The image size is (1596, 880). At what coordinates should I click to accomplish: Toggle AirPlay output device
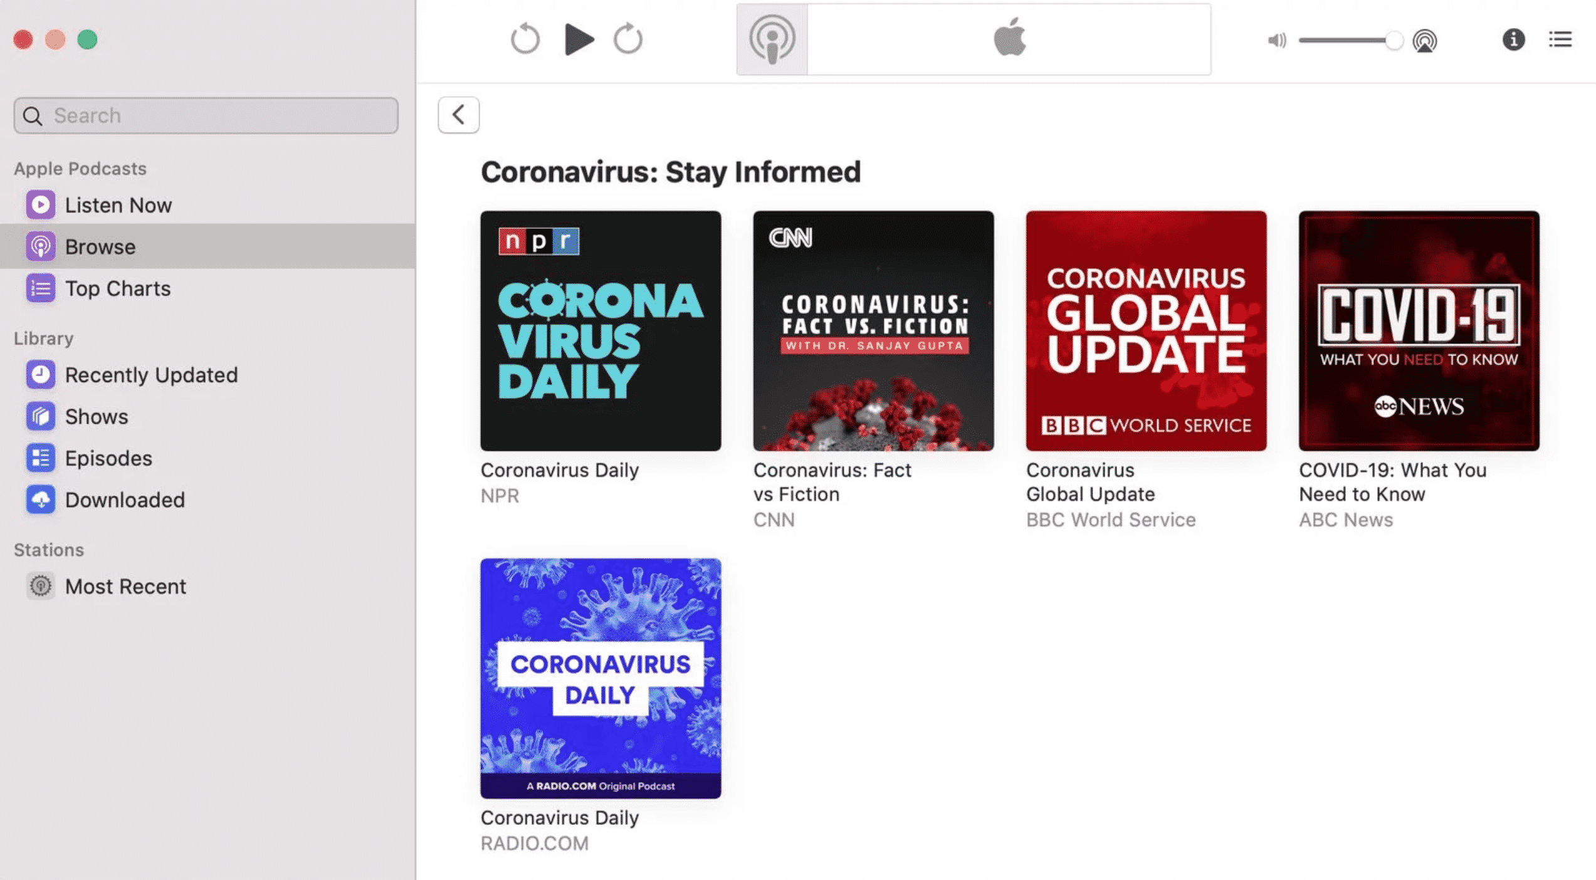tap(1425, 40)
